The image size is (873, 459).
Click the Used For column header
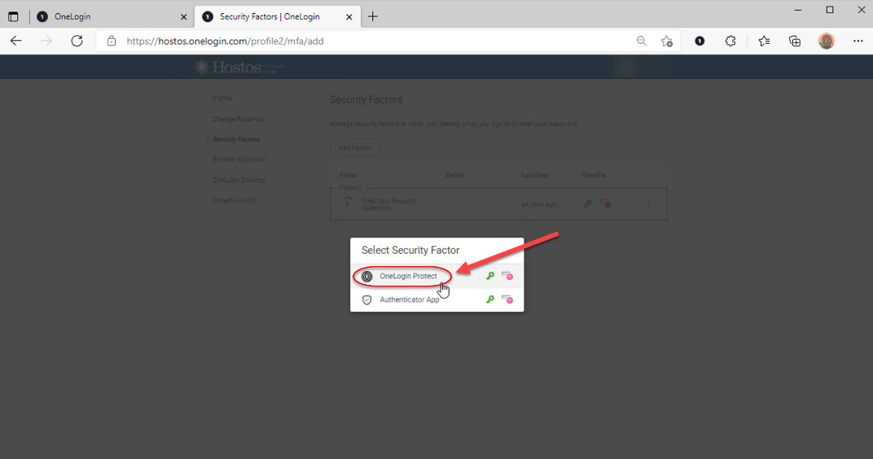coord(594,175)
